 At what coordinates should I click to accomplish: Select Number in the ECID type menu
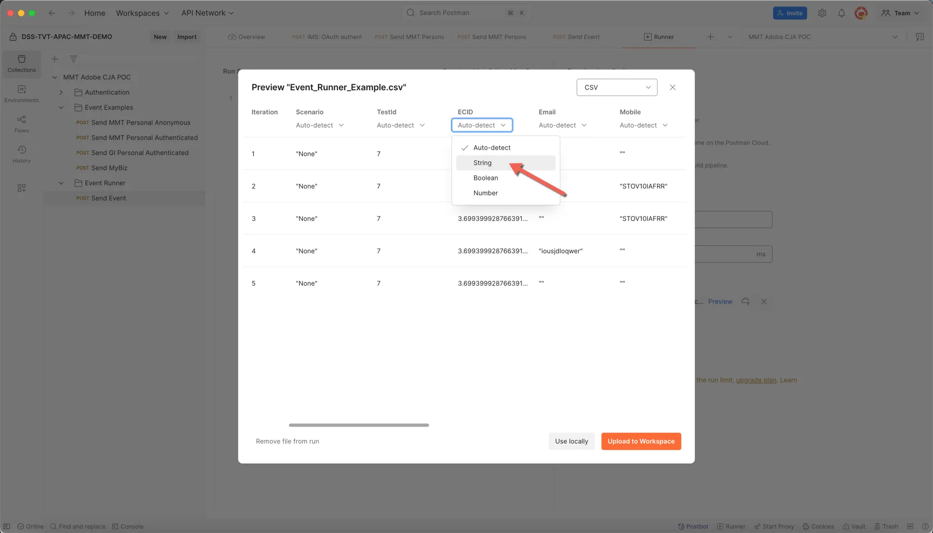(x=505, y=193)
